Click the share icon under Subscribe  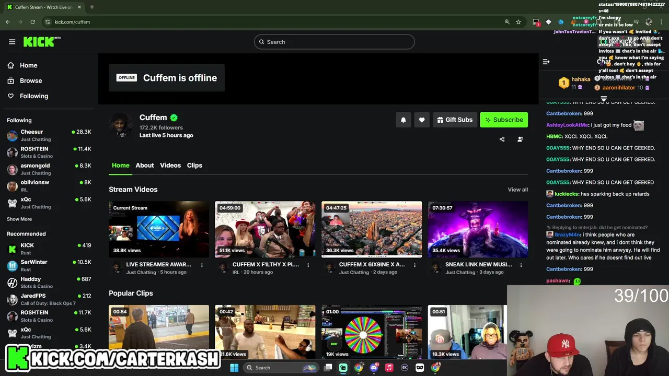pos(502,139)
